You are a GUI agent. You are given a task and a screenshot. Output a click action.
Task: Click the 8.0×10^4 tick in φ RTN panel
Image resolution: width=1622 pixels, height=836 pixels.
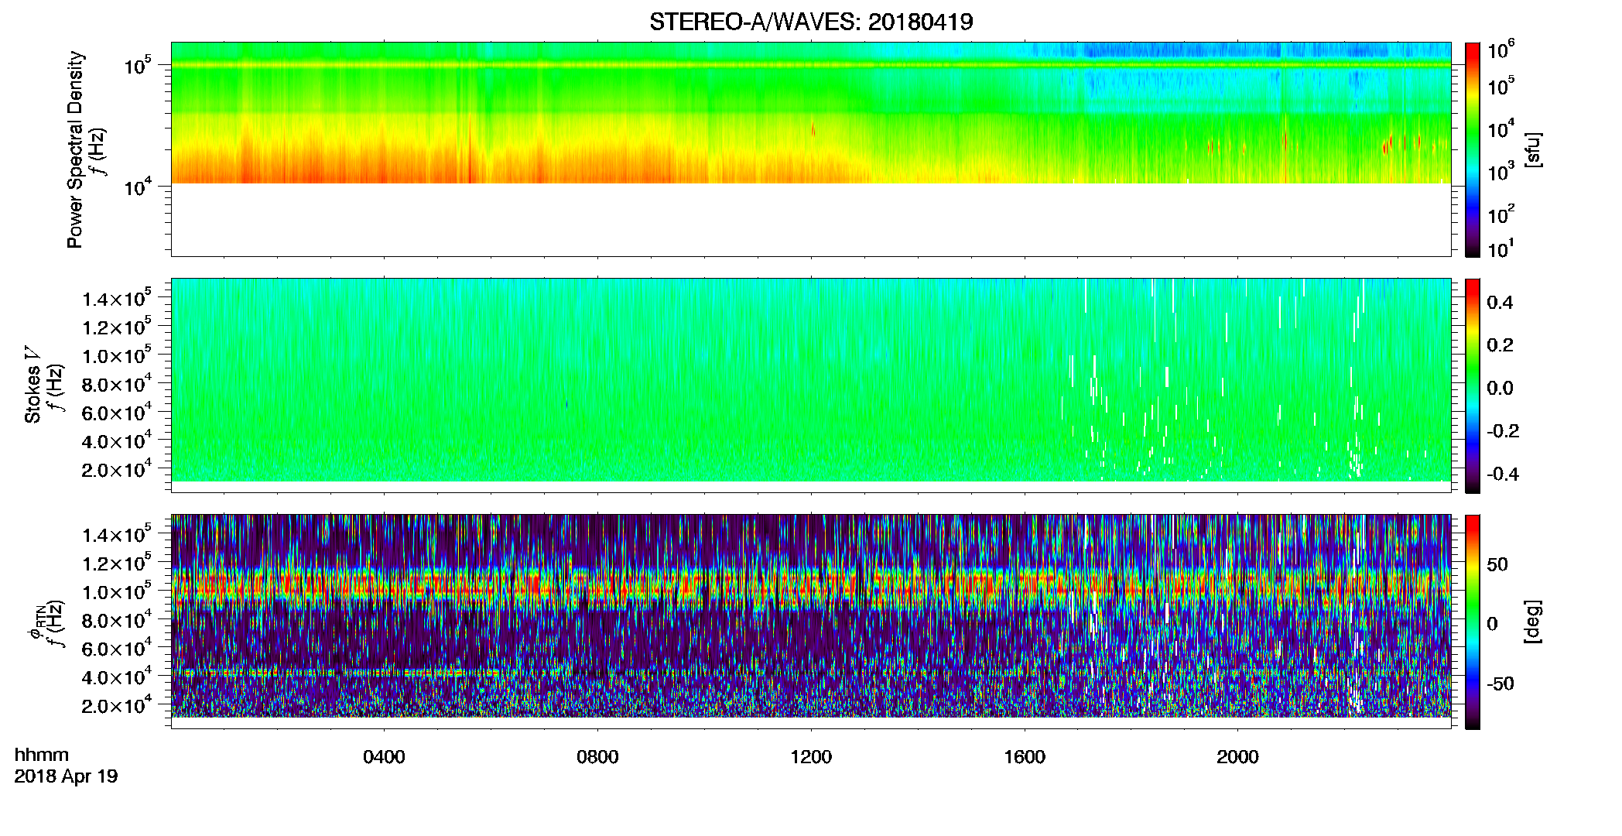tap(117, 620)
